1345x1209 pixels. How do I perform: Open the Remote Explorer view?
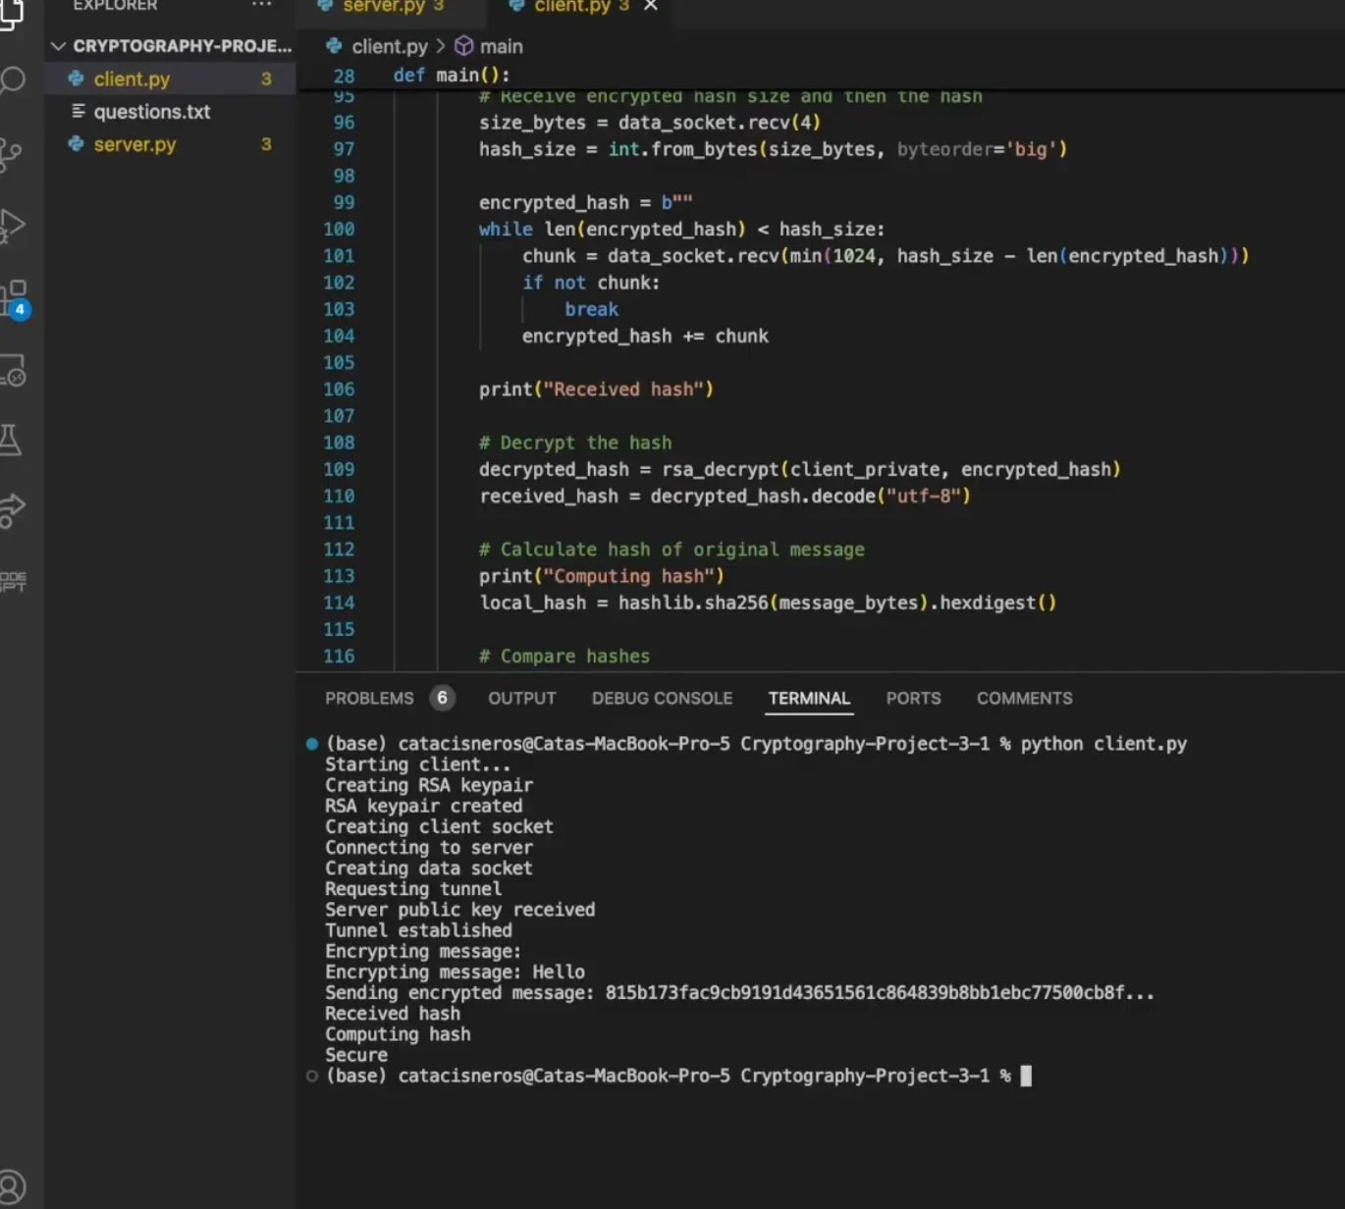13,371
